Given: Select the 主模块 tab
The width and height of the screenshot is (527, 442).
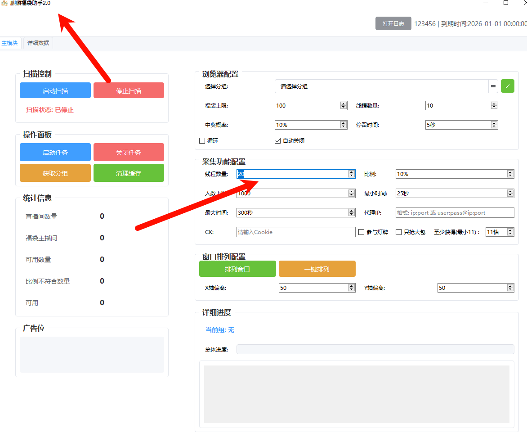Looking at the screenshot, I should coord(9,43).
